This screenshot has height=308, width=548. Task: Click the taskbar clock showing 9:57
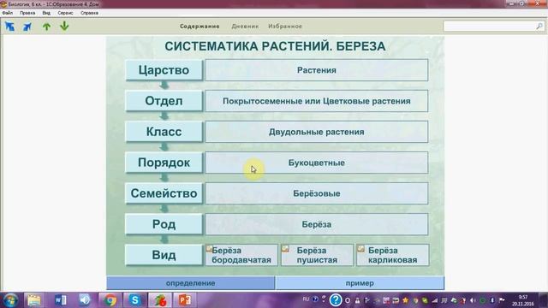point(523,300)
